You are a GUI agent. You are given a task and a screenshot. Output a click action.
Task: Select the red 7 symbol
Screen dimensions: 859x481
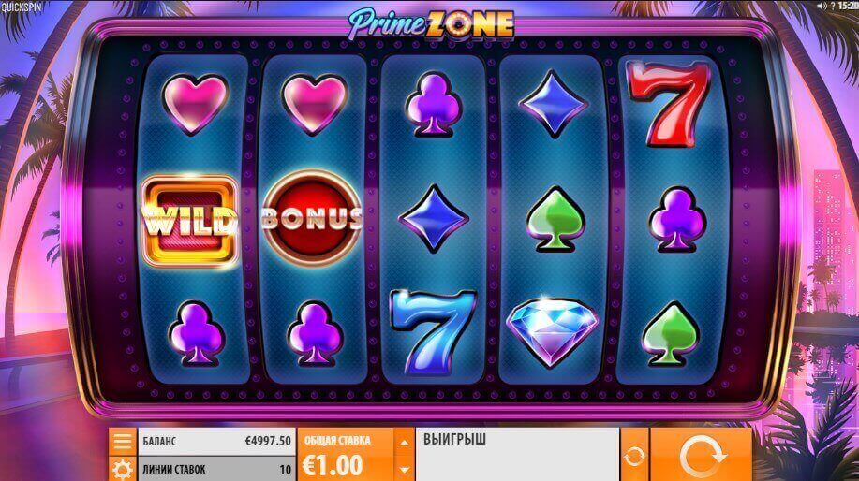[x=669, y=104]
